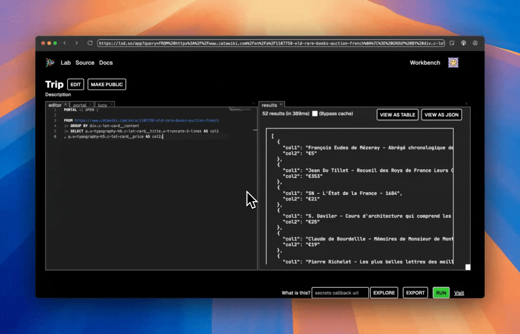This screenshot has height=334, width=520.
Task: Click Source in the top navigation
Action: [x=85, y=62]
